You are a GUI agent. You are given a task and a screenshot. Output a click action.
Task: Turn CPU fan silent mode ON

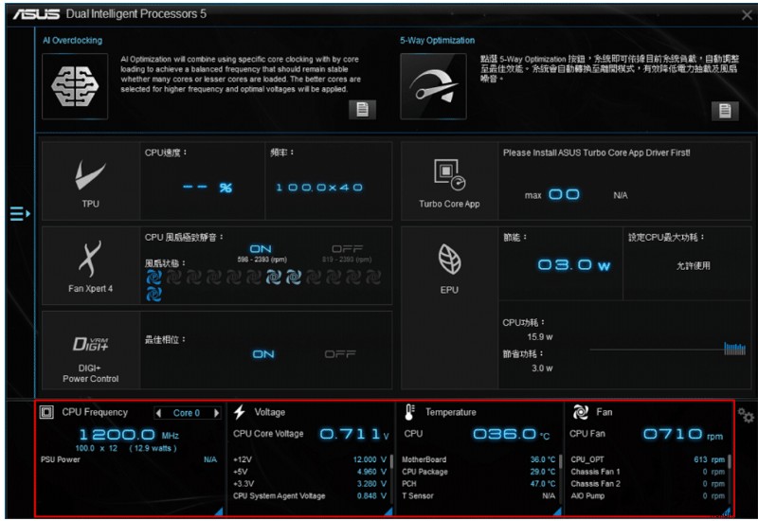click(261, 249)
